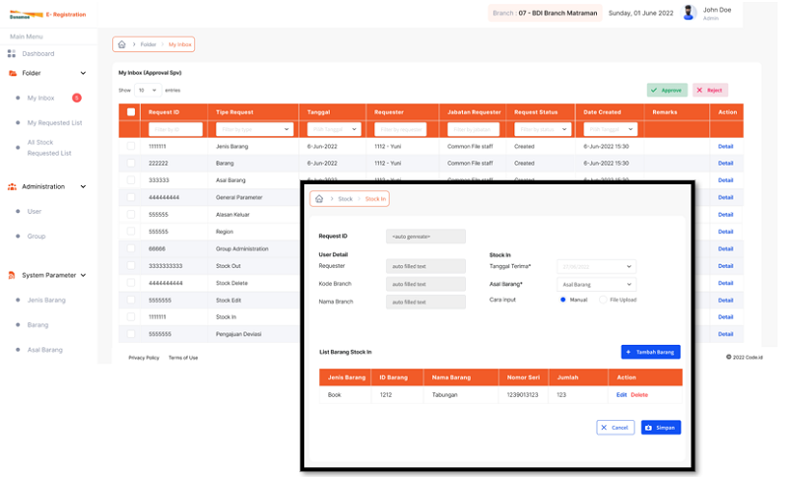Click the X icon on Reject
Viewport: 788px width, 477px height.
[x=699, y=90]
